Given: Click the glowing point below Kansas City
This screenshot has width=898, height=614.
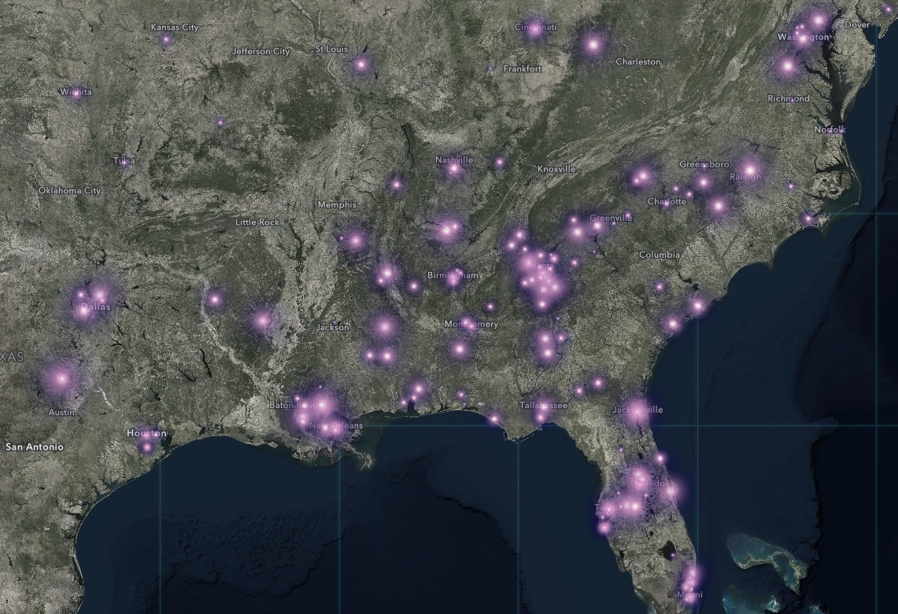Looking at the screenshot, I should click(x=166, y=40).
